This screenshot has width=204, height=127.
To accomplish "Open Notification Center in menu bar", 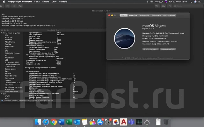I will 200,2.
